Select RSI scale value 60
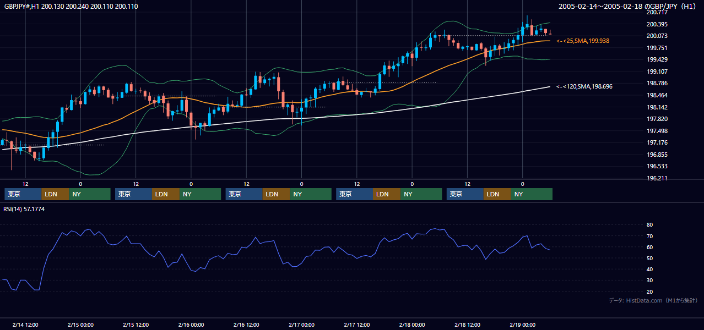 649,247
